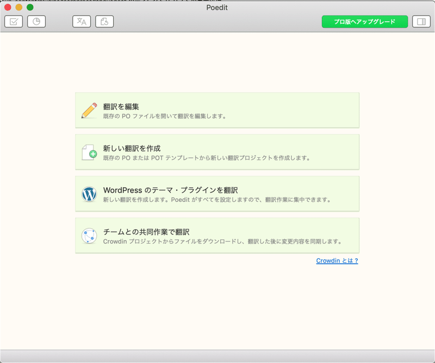Click the Crowdin collaboration icon
Screen dimensions: 435x363
89,236
